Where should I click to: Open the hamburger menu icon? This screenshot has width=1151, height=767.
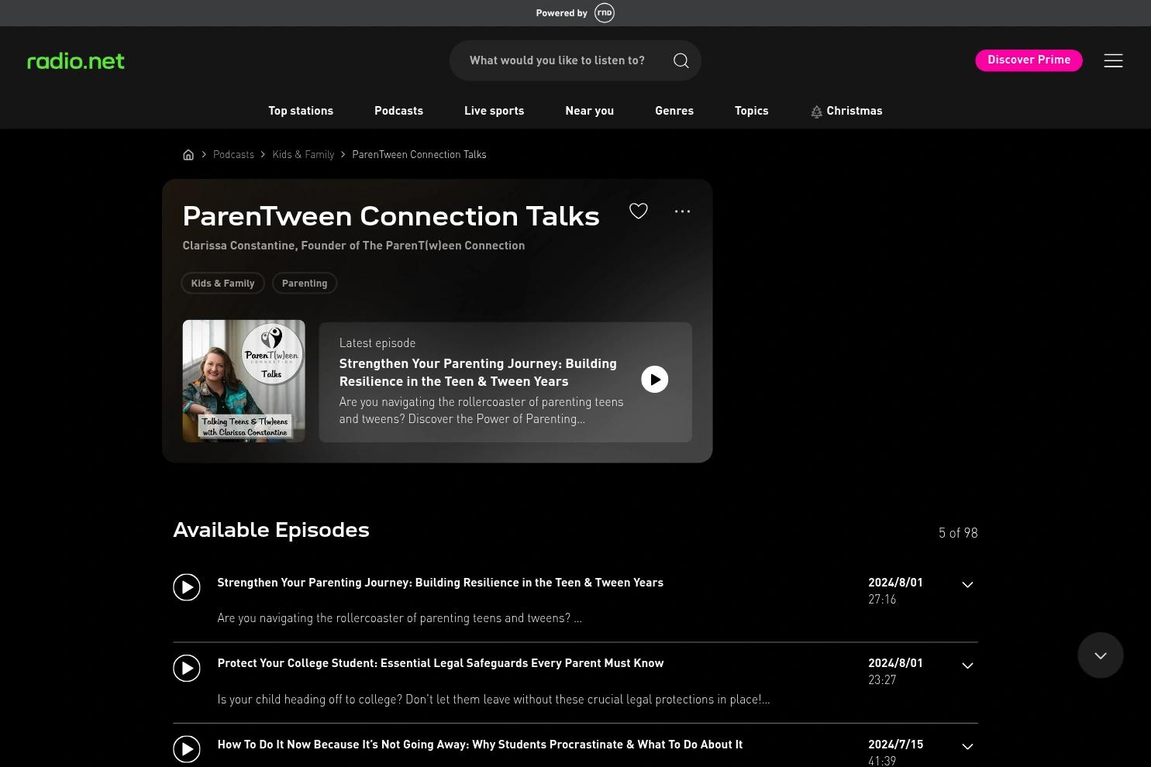click(x=1113, y=60)
